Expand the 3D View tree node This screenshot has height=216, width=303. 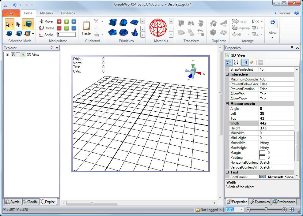click(x=7, y=55)
